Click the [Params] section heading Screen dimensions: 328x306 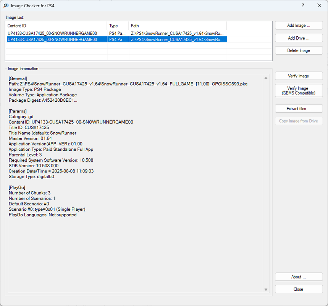click(18, 111)
